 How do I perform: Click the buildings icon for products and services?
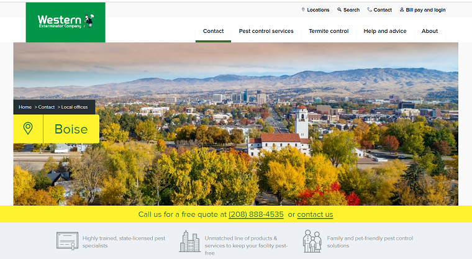(189, 241)
